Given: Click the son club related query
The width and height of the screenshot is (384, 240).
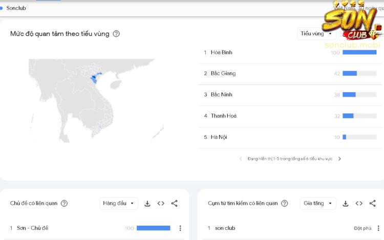Looking at the screenshot, I should [225, 228].
